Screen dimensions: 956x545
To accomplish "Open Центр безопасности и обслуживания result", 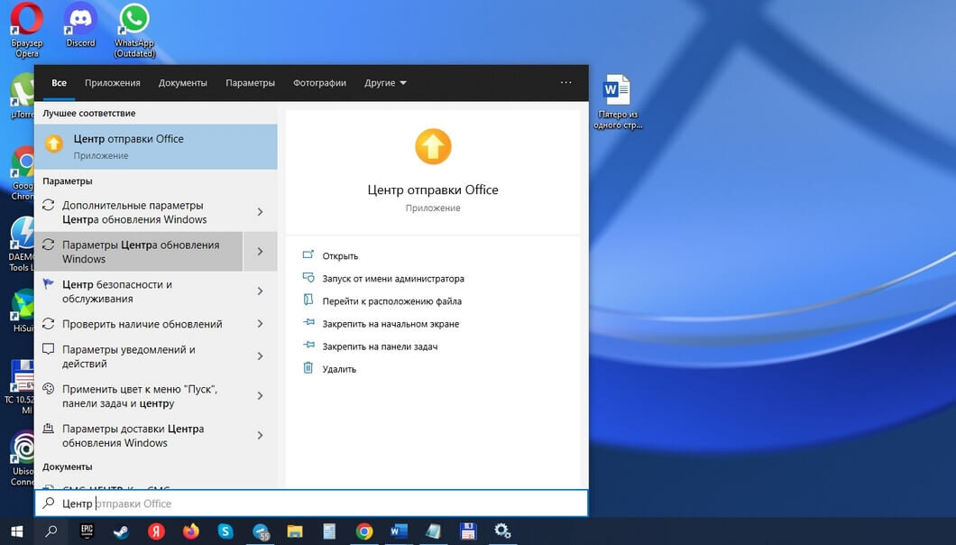I will coord(138,291).
